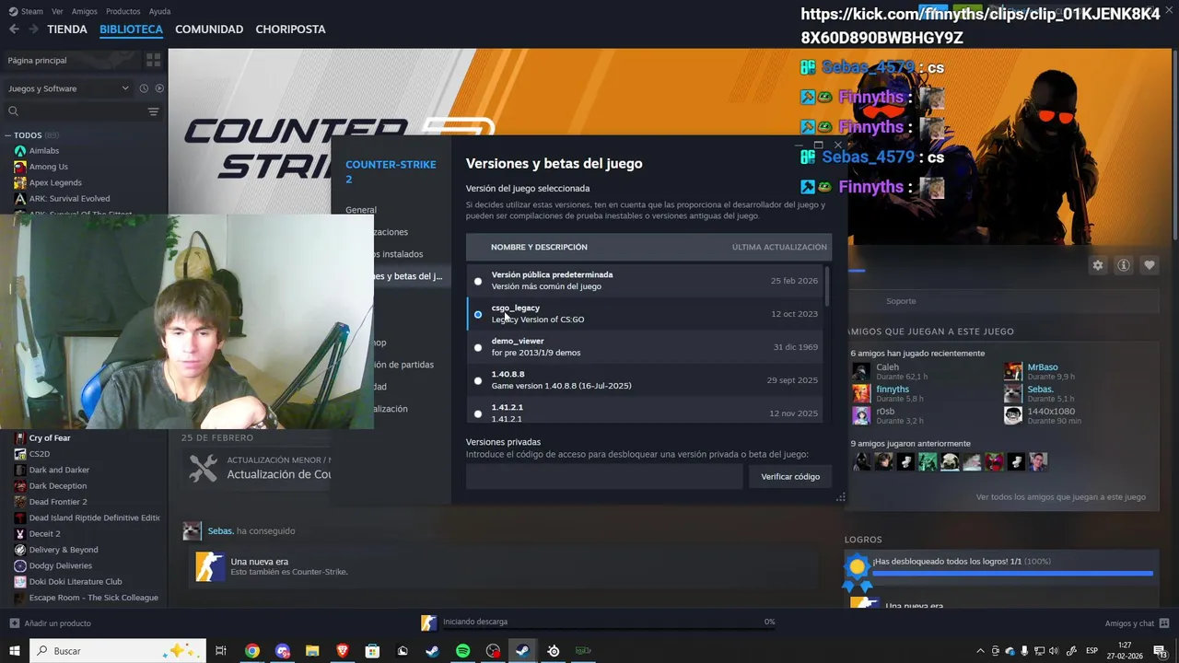Collapse the TODOS library category
1179x663 pixels.
pos(8,135)
